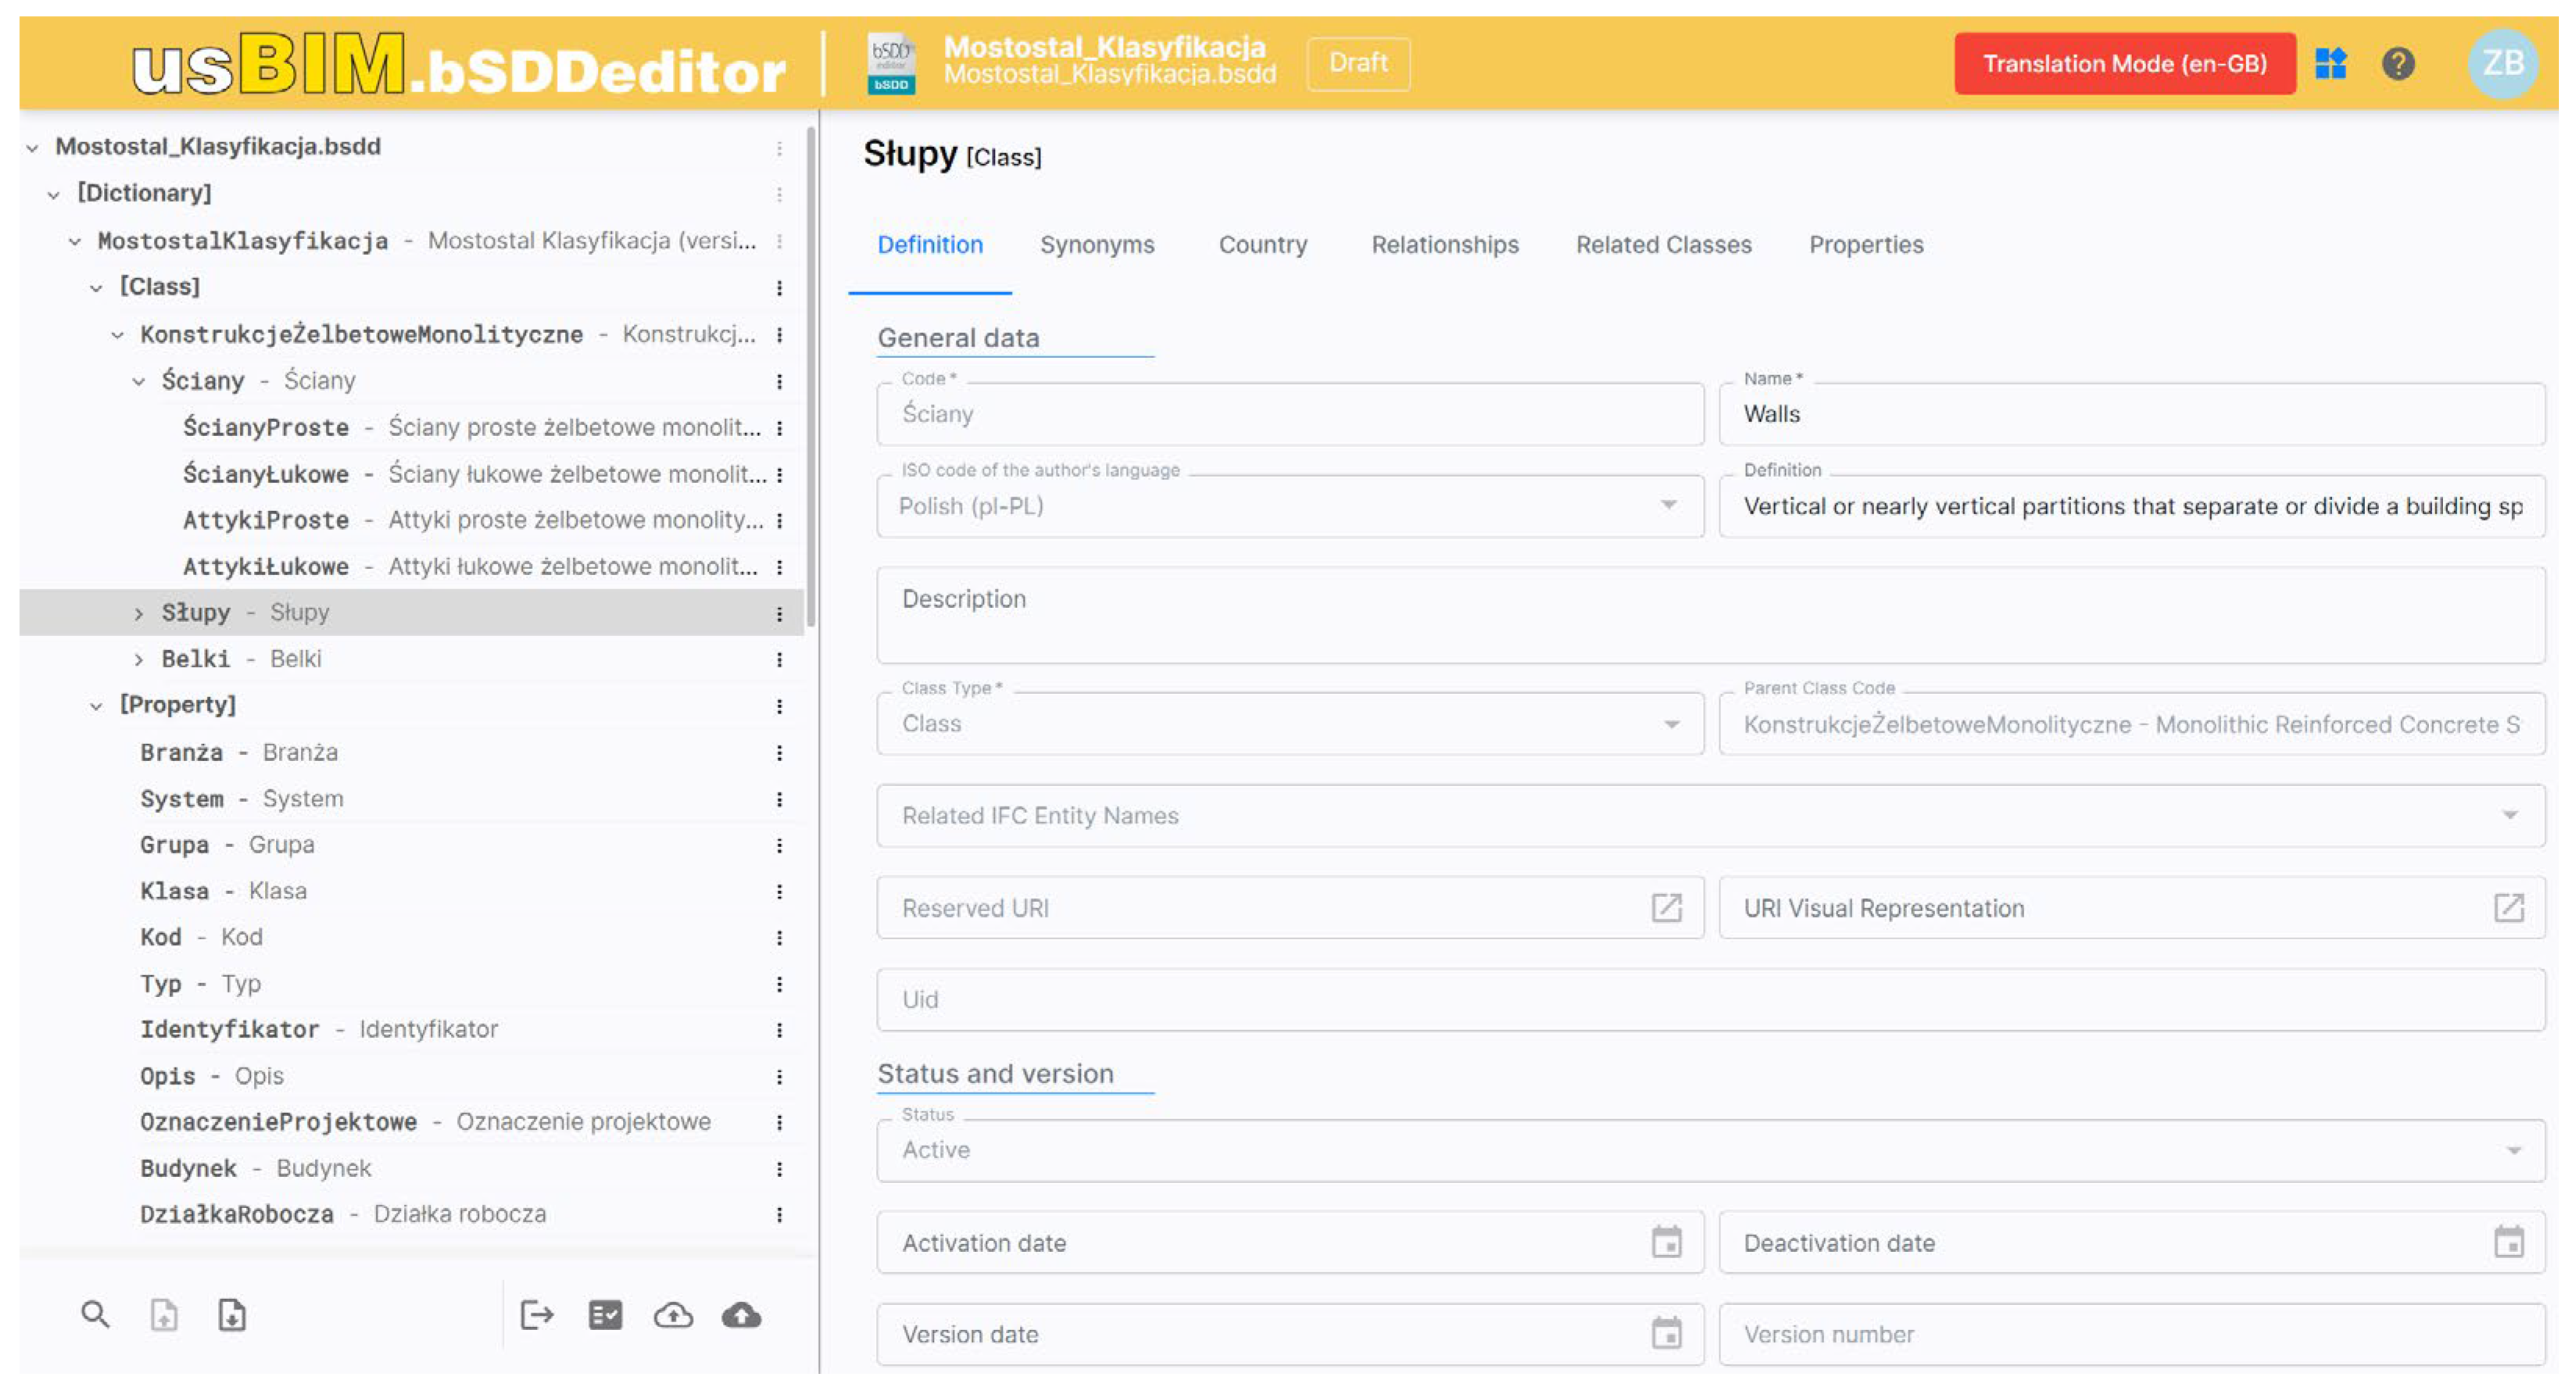Click Translation Mode (en-GB) button
The image size is (2576, 1391).
[2124, 64]
